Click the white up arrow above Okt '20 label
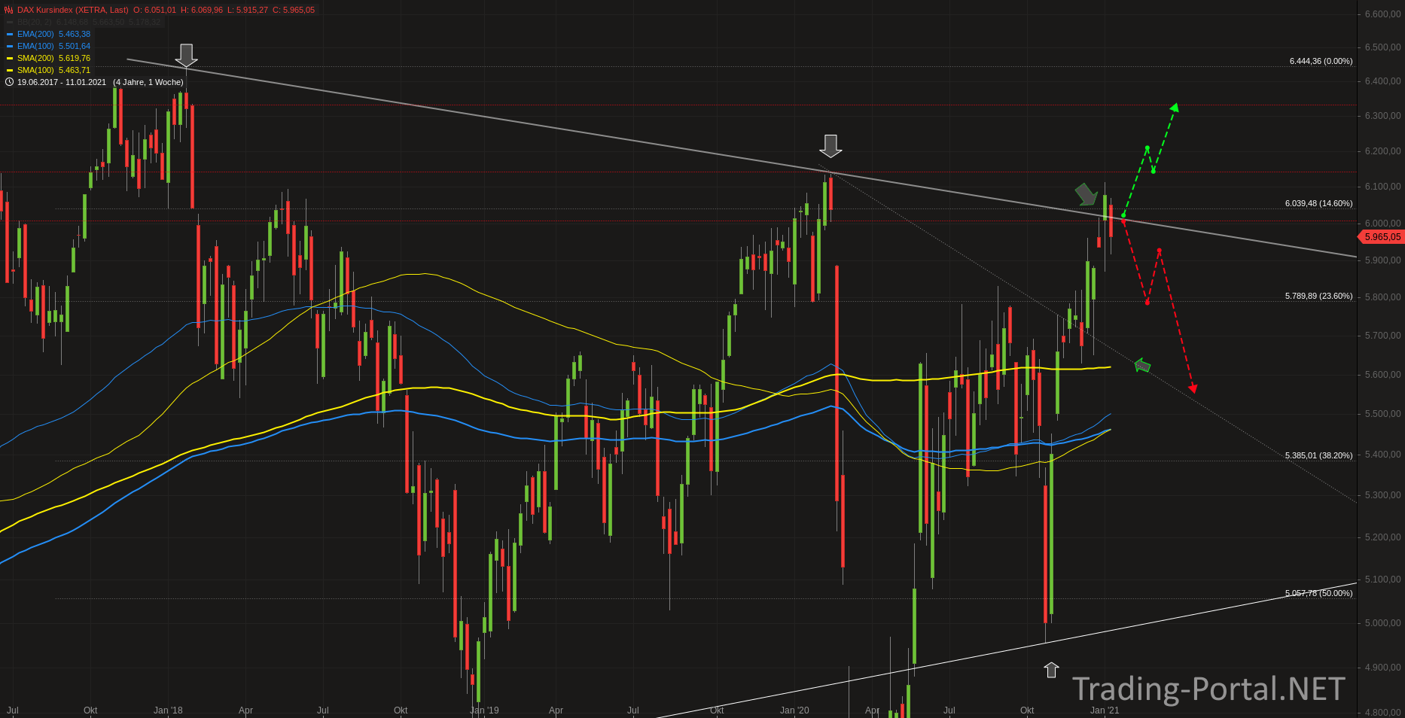Screen dimensions: 1405x718 [x=1051, y=669]
